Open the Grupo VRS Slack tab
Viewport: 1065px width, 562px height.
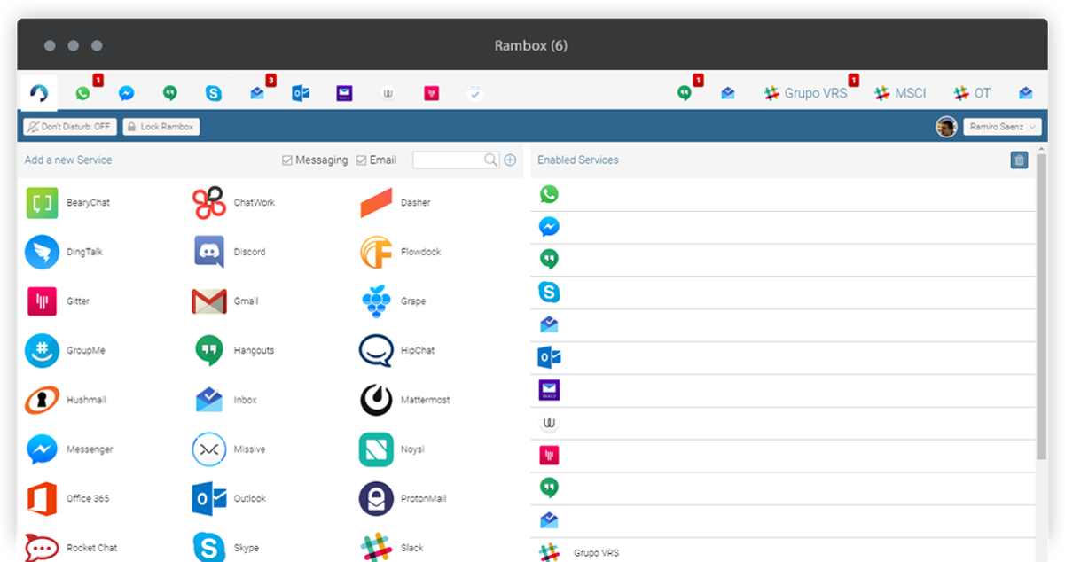806,92
